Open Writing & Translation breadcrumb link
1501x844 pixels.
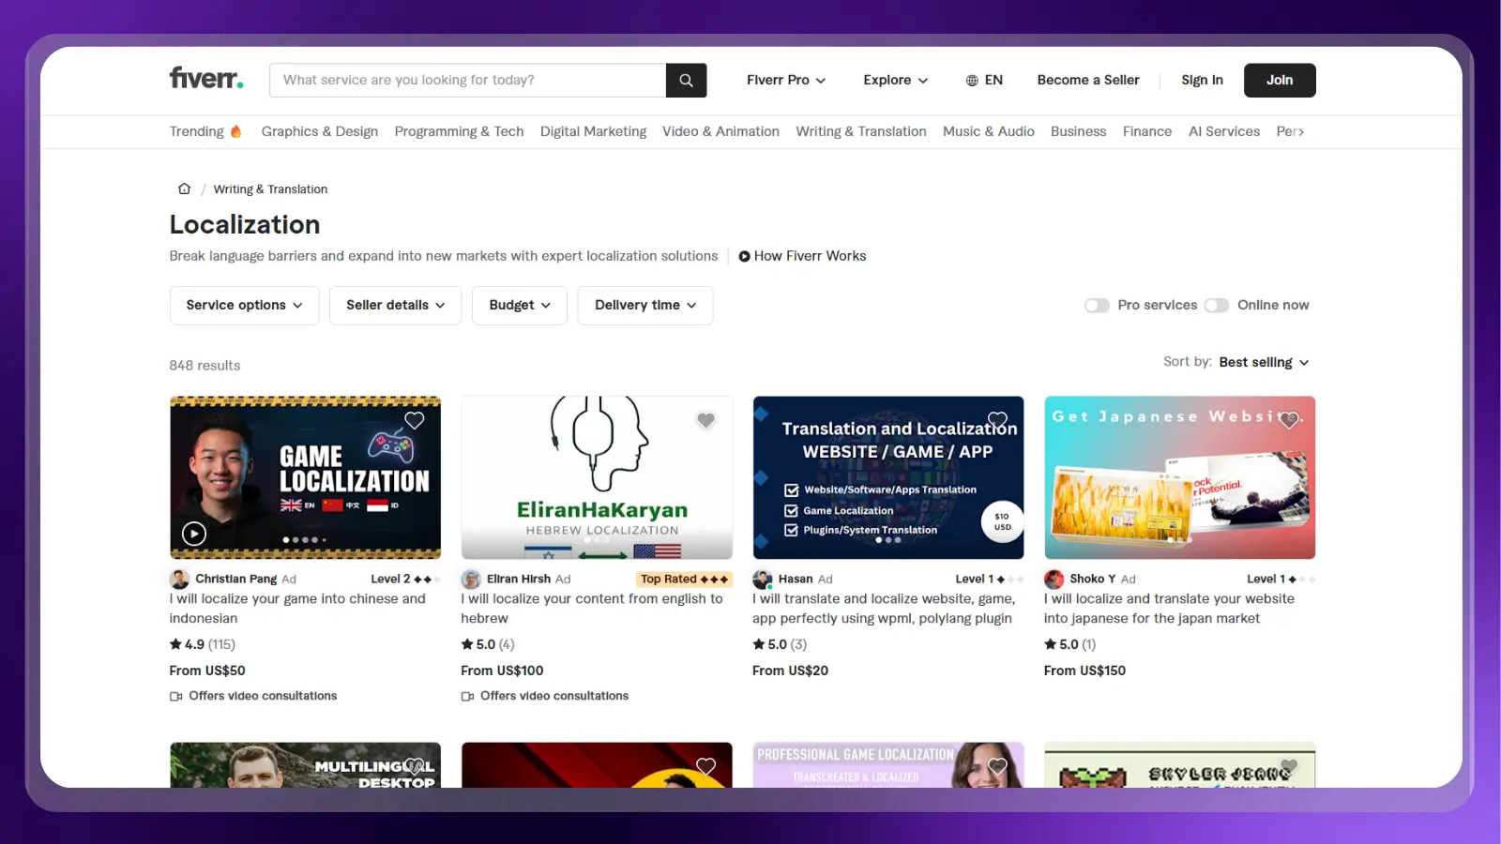(270, 189)
